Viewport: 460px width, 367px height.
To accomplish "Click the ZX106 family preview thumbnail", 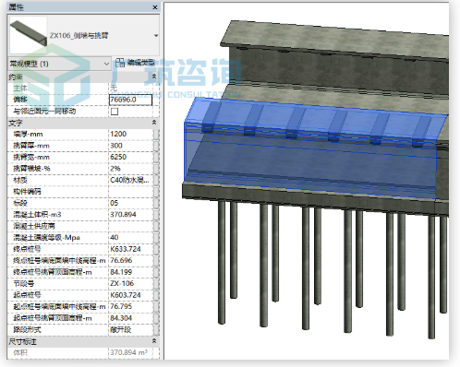I will [x=29, y=35].
